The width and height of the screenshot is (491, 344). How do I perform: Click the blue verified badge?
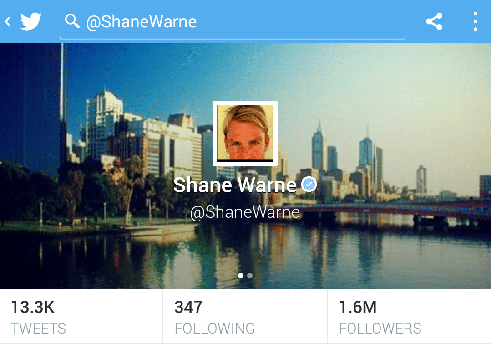pos(309,184)
